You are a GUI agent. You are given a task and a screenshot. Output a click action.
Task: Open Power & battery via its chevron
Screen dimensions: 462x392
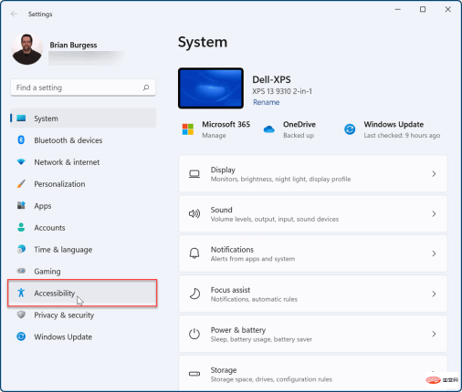(x=434, y=334)
